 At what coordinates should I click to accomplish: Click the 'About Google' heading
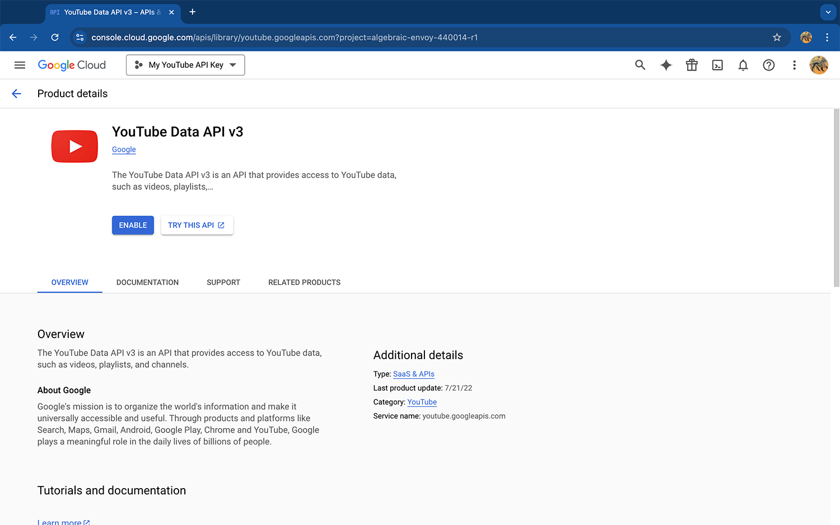[x=64, y=390]
